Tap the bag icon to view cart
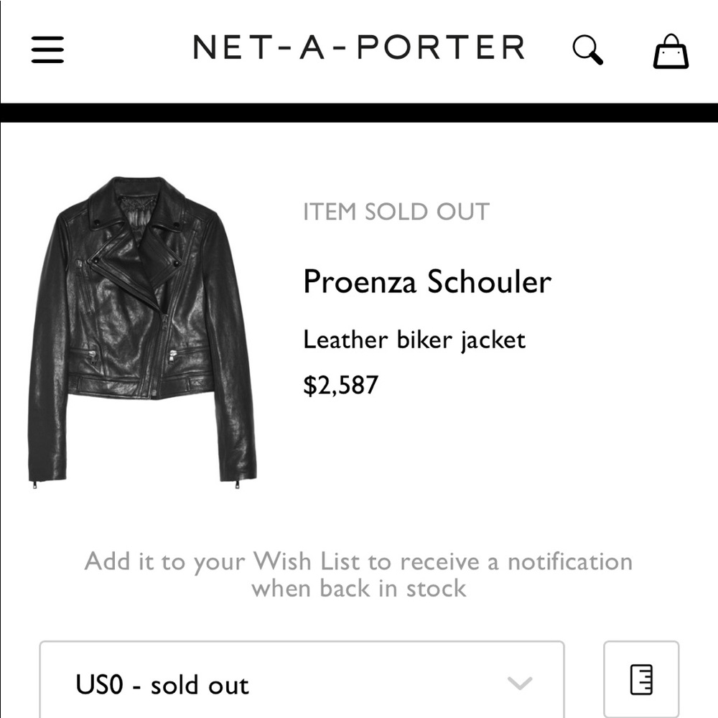The width and height of the screenshot is (718, 718). 671,50
